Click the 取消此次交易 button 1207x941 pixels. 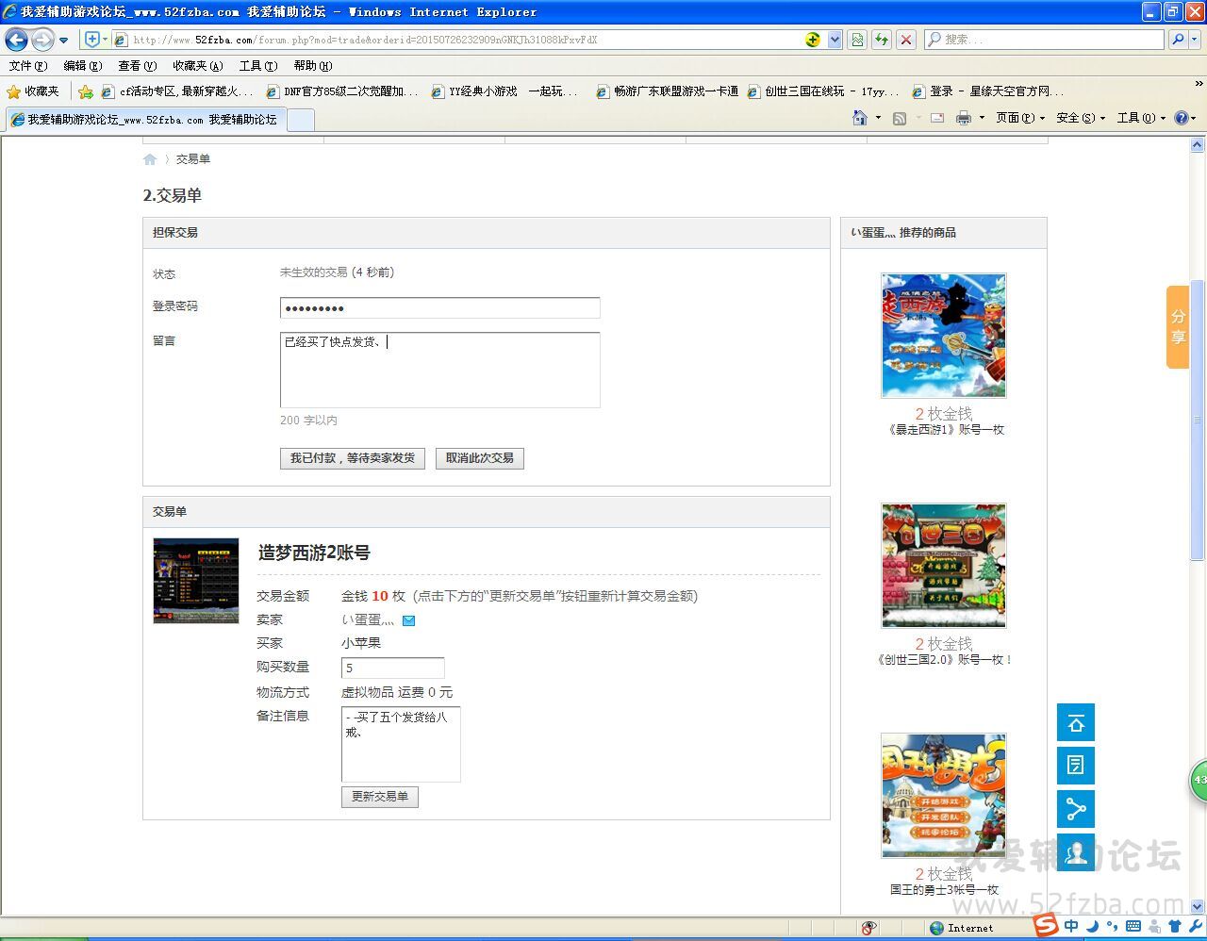pos(480,458)
